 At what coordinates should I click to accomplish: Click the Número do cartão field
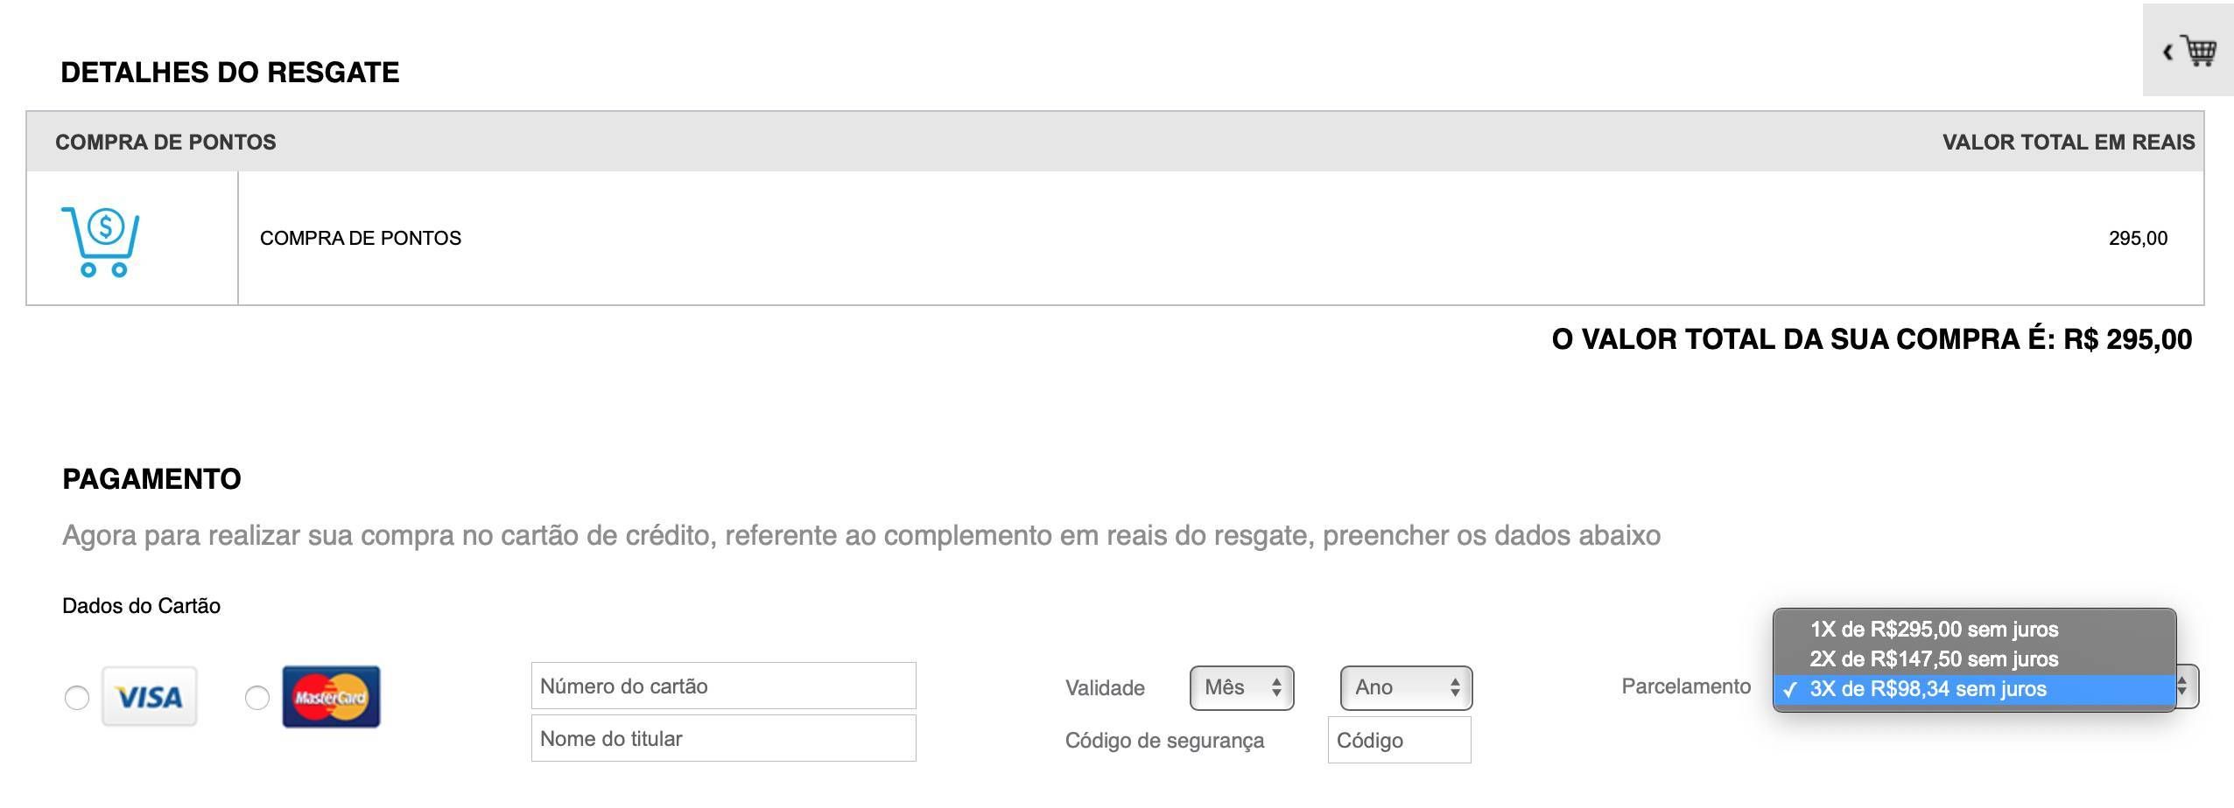[723, 686]
